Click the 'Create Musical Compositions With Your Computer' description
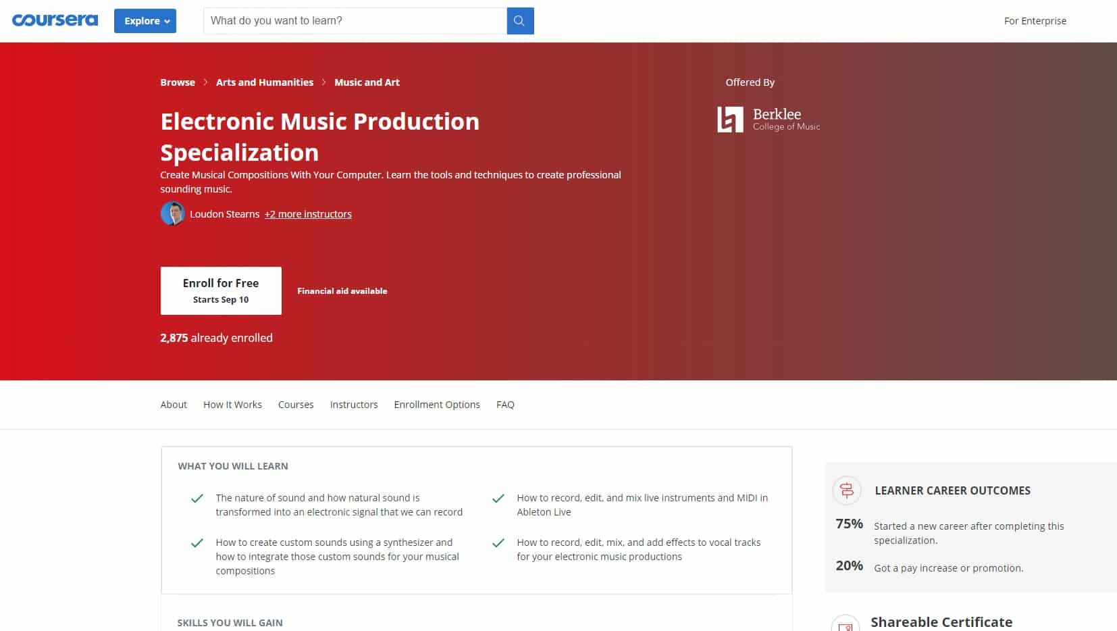The height and width of the screenshot is (631, 1117). click(x=390, y=182)
